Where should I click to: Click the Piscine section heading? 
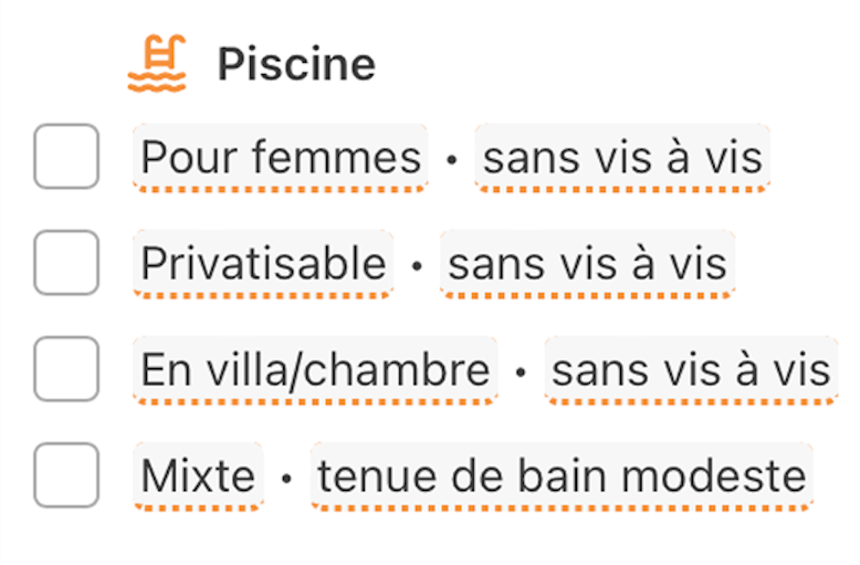(x=296, y=64)
